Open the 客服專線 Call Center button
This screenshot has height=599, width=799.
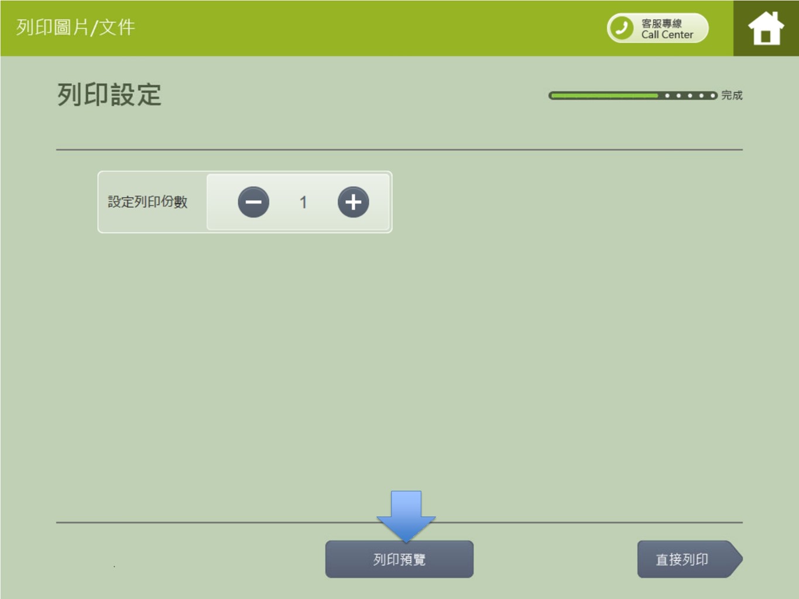[x=657, y=28]
